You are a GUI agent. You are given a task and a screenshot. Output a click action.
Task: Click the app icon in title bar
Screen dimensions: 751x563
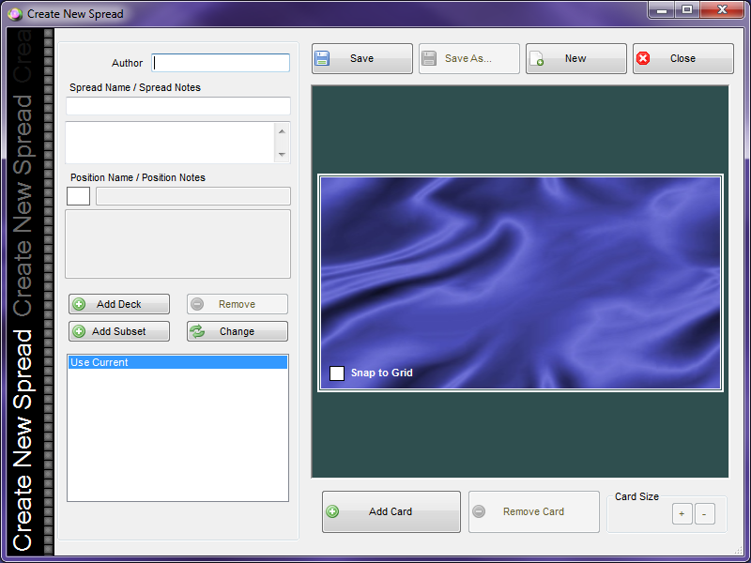pyautogui.click(x=14, y=13)
